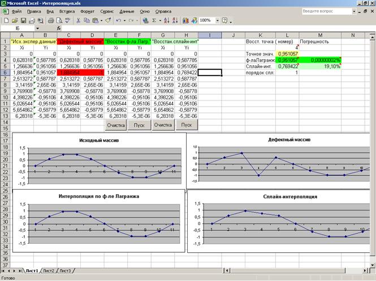Select the red highlighted cell C6
This screenshot has width=376, height=281.
[70, 72]
